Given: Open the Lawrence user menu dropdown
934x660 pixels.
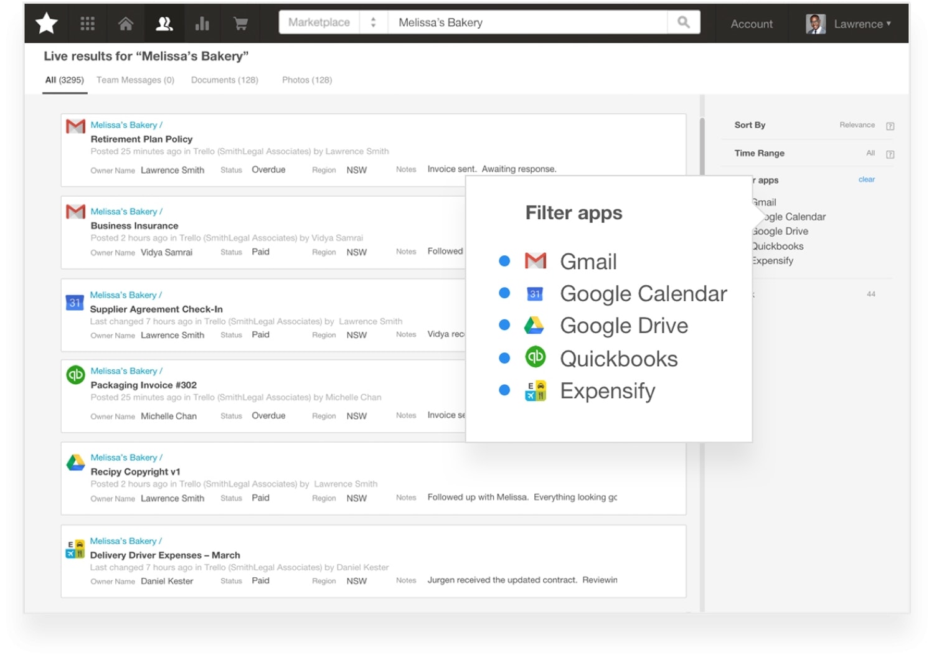Looking at the screenshot, I should [849, 24].
